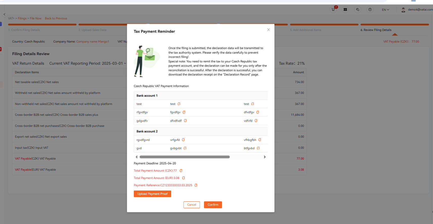Click the Bank account 2 header
The image size is (433, 224).
click(x=200, y=131)
